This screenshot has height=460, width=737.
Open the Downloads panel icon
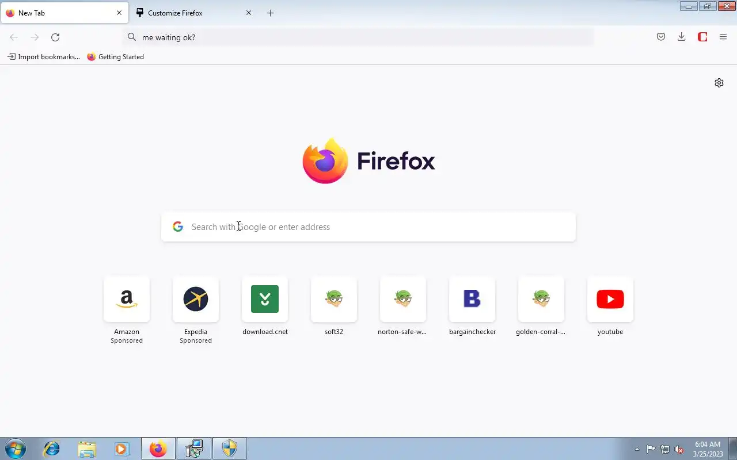coord(682,37)
